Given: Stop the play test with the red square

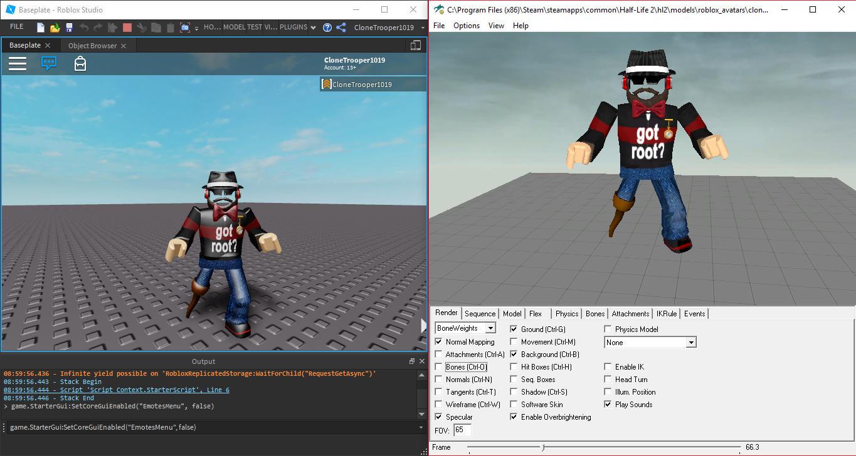Looking at the screenshot, I should click(127, 28).
